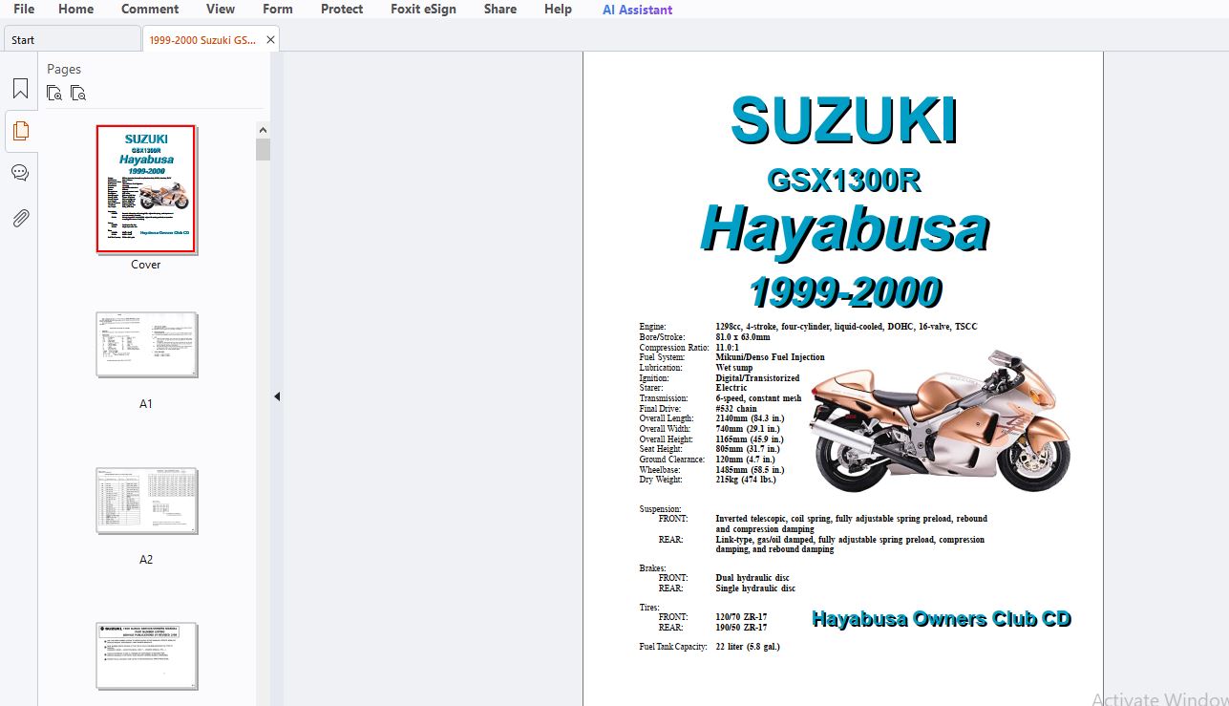Click the '81.0 x 63.0mm' bore/stroke value
Viewport: 1229px width, 706px height.
pyautogui.click(x=743, y=337)
